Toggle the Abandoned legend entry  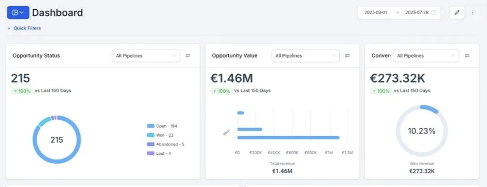coord(170,144)
